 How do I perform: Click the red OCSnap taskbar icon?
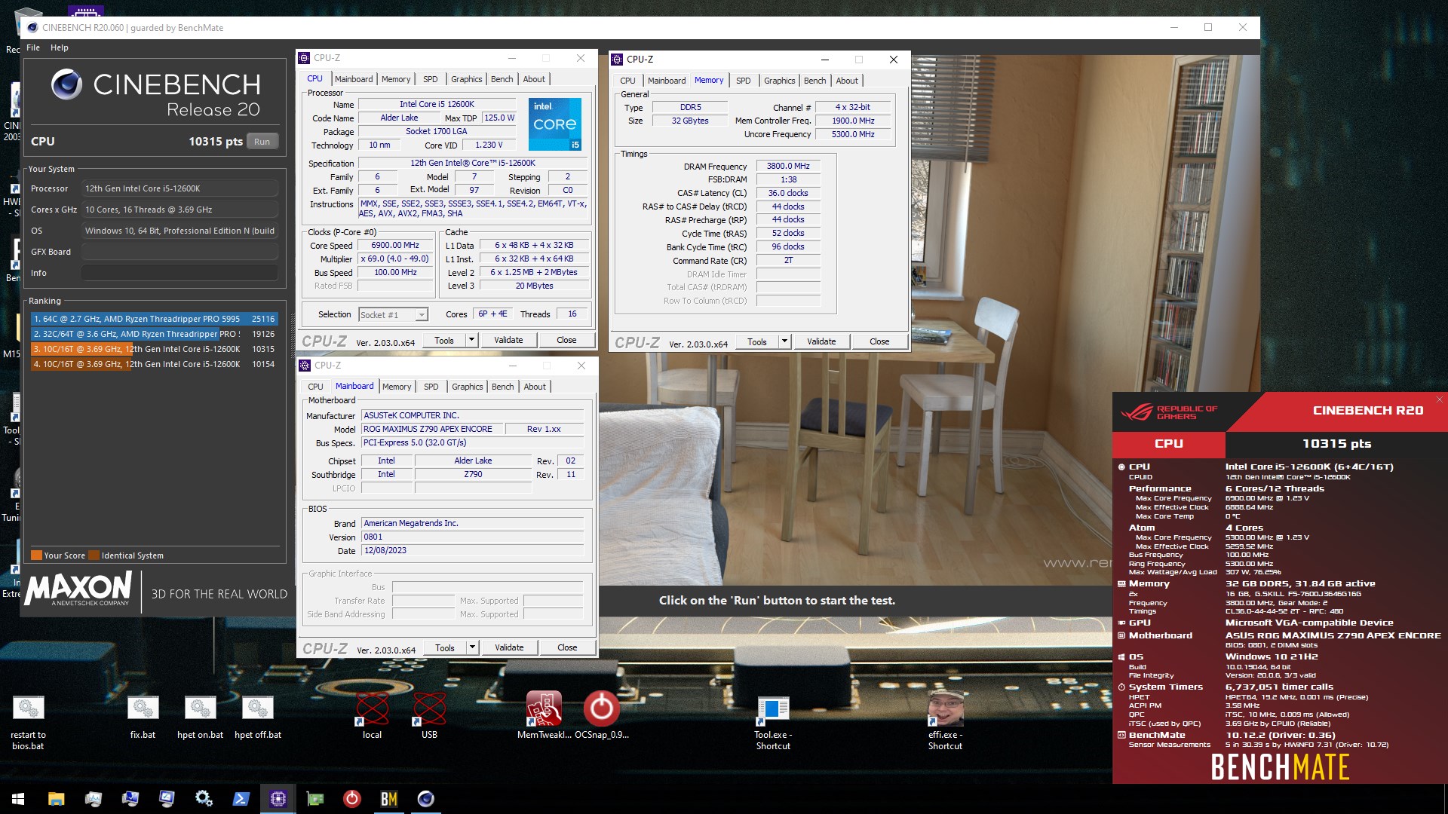point(351,799)
